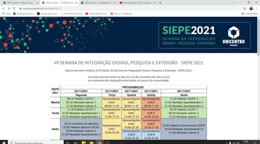Click 13:30 Palestra SIEPE 2 entry
Viewport: 260px width, 144px height.
point(81,110)
